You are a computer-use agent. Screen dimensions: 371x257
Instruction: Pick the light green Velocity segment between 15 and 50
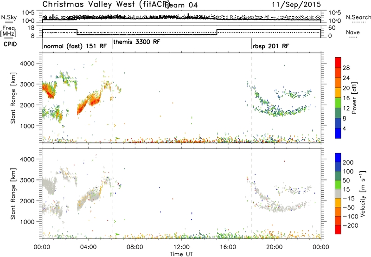338,185
